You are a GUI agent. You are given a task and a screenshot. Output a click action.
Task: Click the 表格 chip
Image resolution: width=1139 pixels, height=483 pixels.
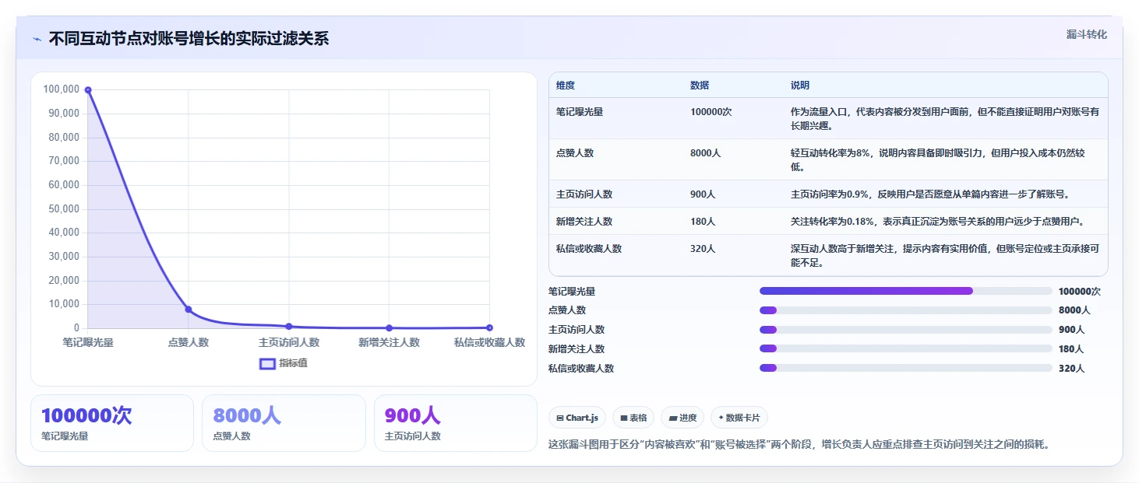tap(633, 418)
